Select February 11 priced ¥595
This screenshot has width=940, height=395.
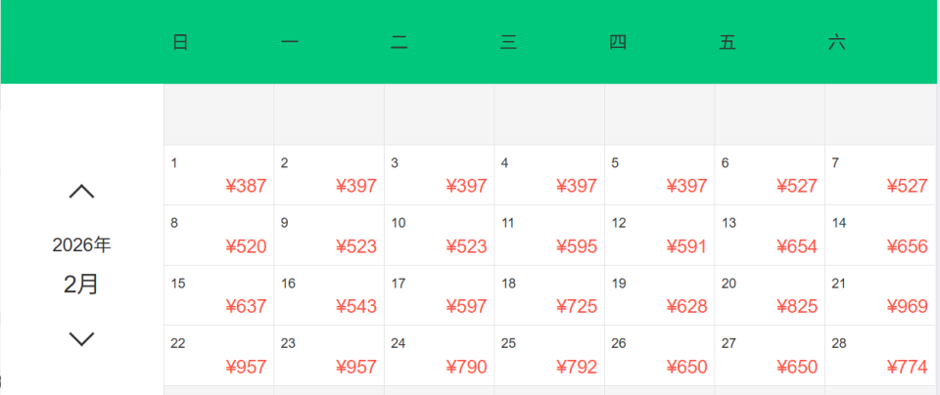549,236
